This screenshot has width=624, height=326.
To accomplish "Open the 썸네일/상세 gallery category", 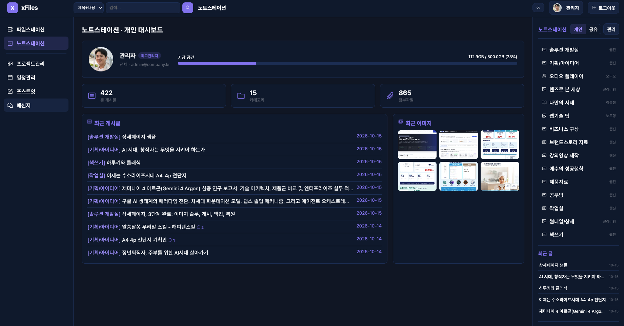I will (x=579, y=221).
